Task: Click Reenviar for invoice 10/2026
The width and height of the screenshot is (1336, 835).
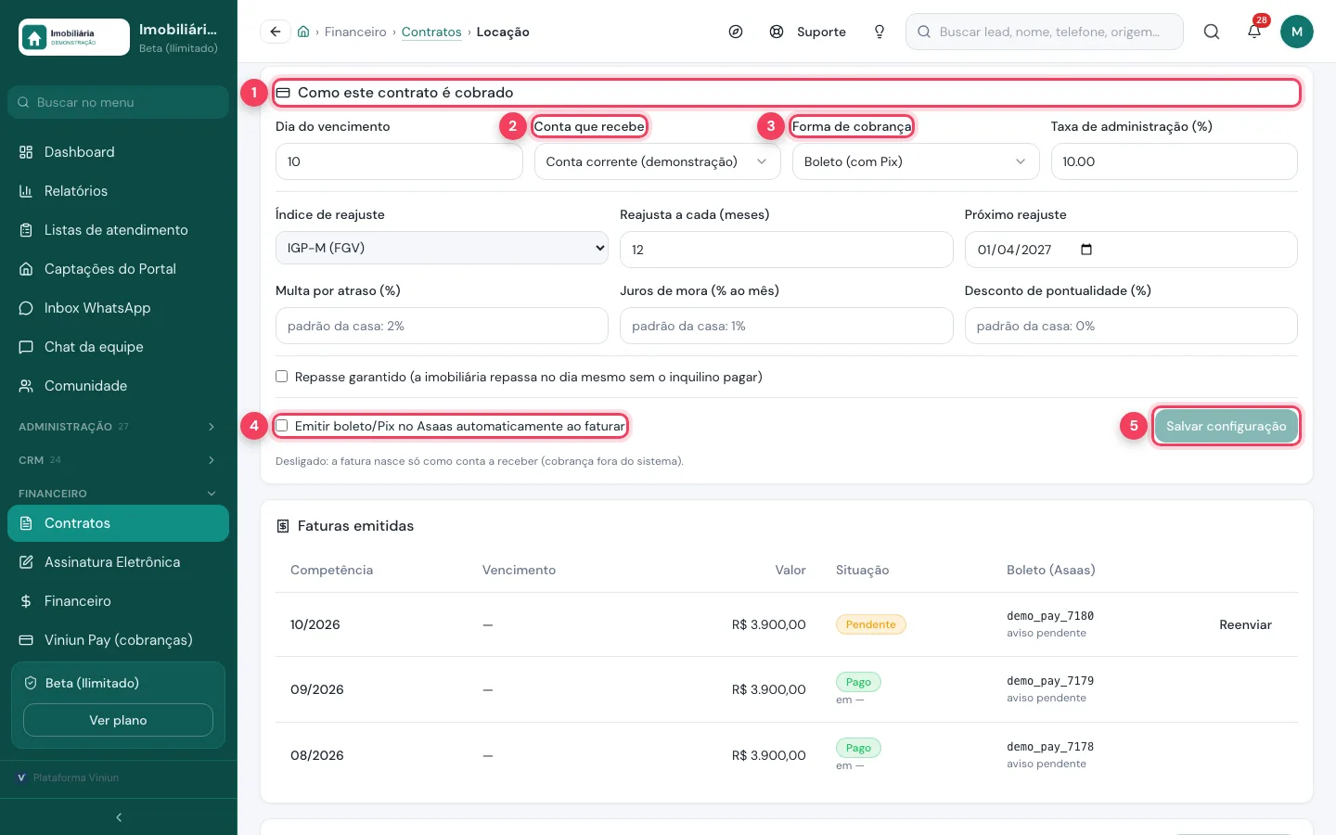Action: coord(1245,624)
